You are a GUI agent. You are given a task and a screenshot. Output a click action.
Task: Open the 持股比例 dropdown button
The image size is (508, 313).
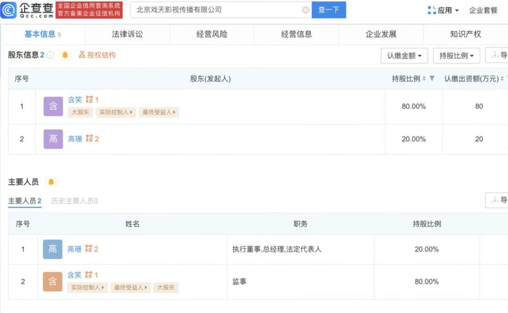point(457,55)
